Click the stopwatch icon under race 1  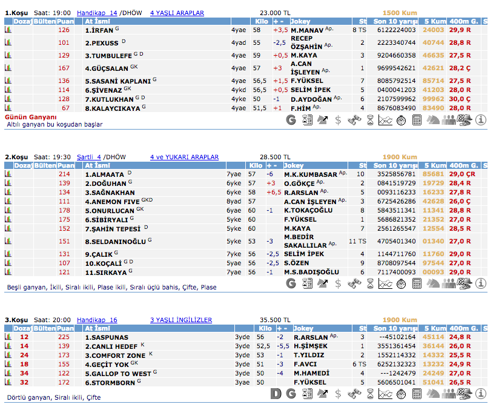tap(402, 120)
